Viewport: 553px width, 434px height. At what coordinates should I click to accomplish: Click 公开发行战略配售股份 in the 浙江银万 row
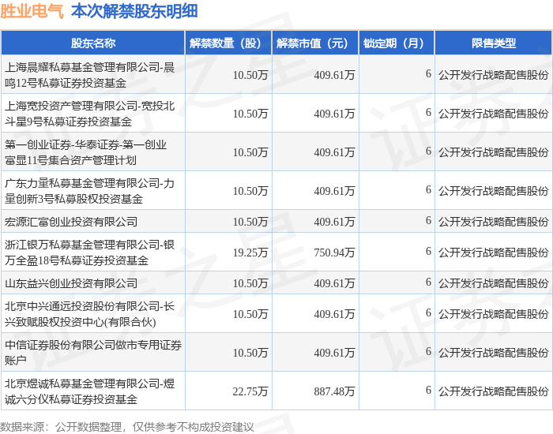494,253
